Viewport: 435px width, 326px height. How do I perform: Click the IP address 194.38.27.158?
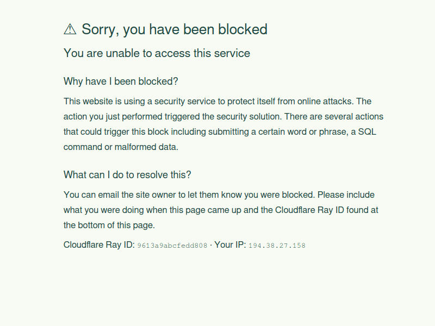277,246
